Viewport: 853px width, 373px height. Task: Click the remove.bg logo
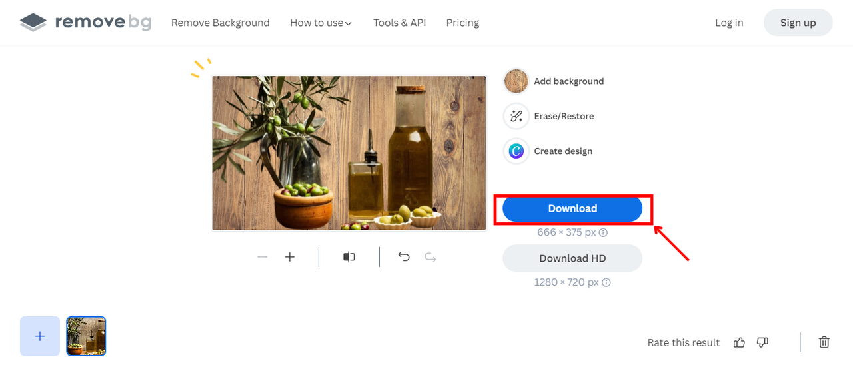click(85, 23)
